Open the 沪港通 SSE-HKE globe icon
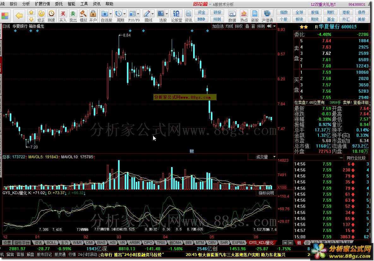Image resolution: width=374 pixels, height=261 pixels. (x=267, y=16)
